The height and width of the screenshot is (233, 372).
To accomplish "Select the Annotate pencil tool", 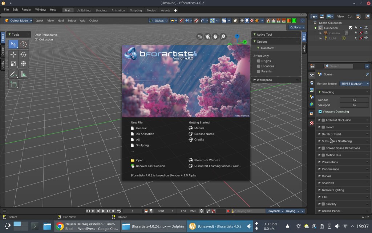I will 13,74.
